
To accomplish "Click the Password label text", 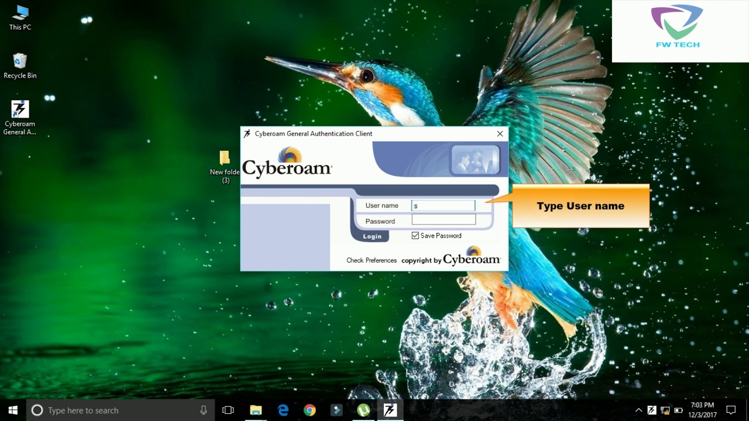I will tap(380, 221).
